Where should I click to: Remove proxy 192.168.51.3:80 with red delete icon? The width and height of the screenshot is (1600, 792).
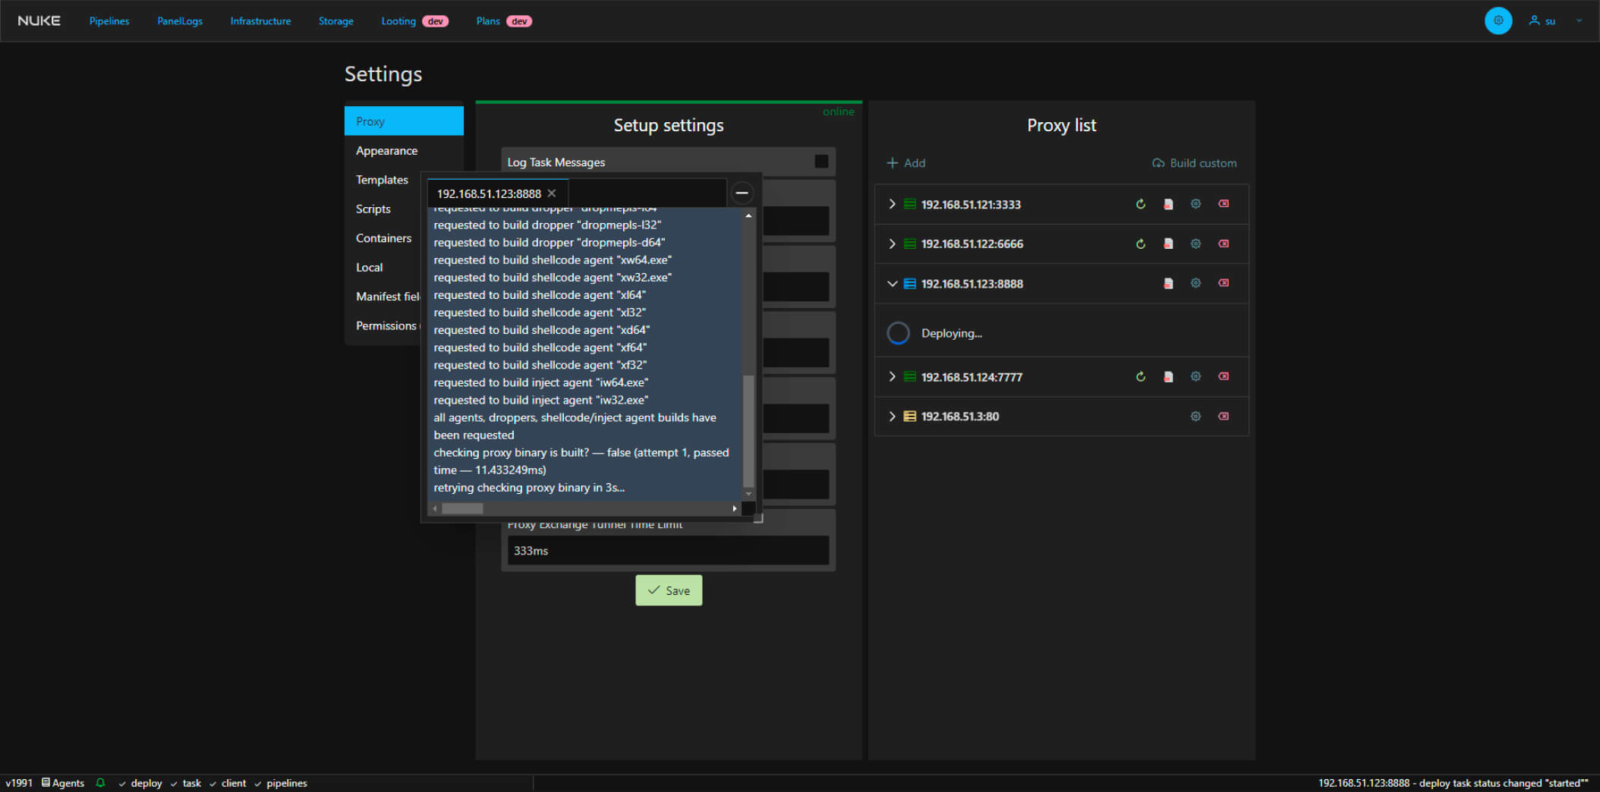1224,416
